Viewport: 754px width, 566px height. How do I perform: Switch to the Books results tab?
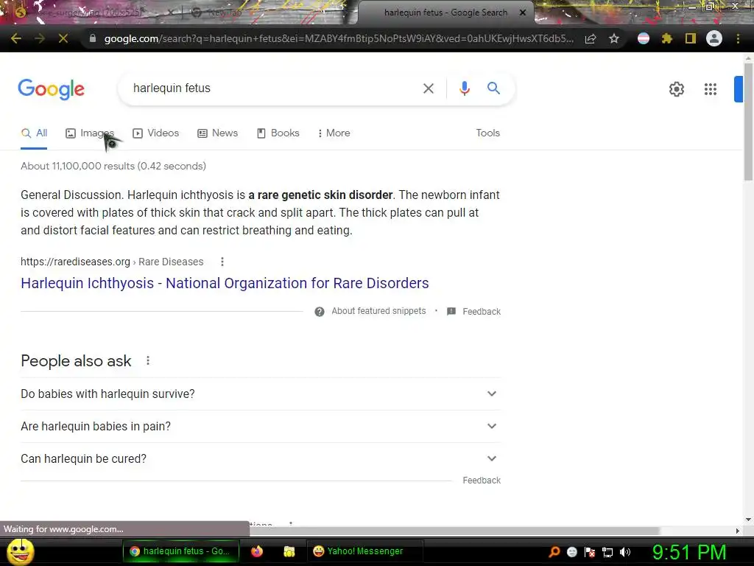[x=278, y=133]
